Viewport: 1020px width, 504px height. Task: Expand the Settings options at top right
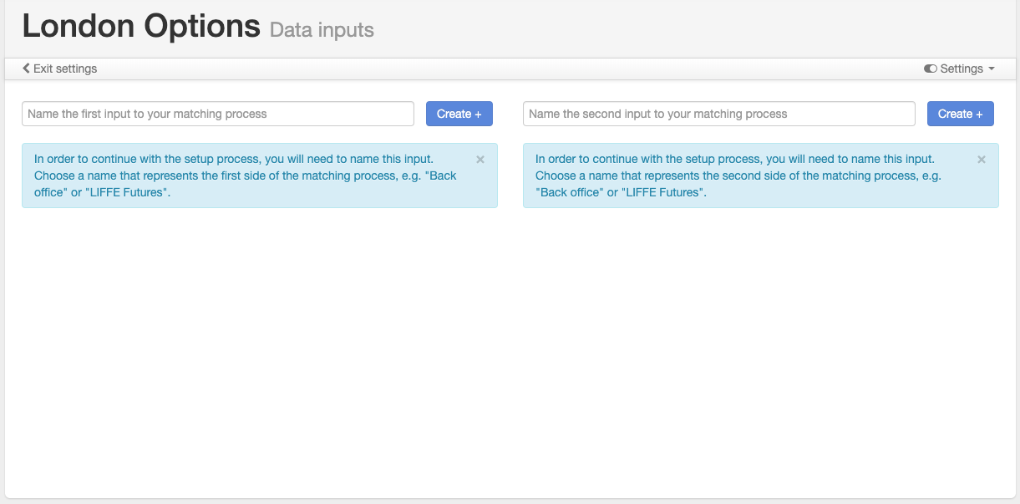click(959, 69)
